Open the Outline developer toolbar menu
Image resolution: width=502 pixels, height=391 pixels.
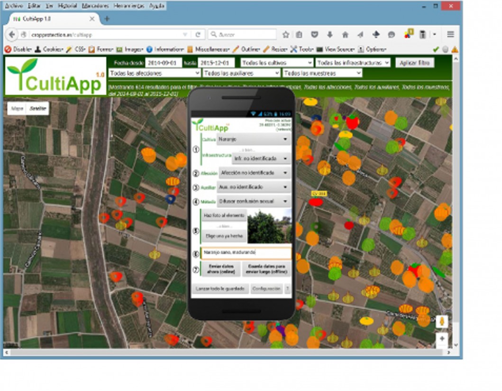246,49
